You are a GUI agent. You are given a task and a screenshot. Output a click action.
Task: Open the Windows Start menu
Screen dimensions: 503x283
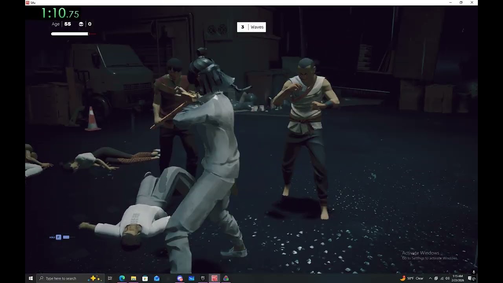tap(31, 278)
